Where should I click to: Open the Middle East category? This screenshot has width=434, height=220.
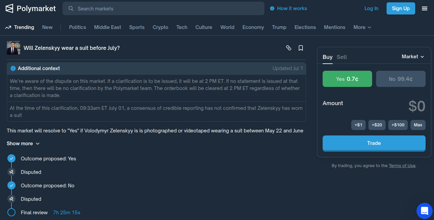[108, 27]
